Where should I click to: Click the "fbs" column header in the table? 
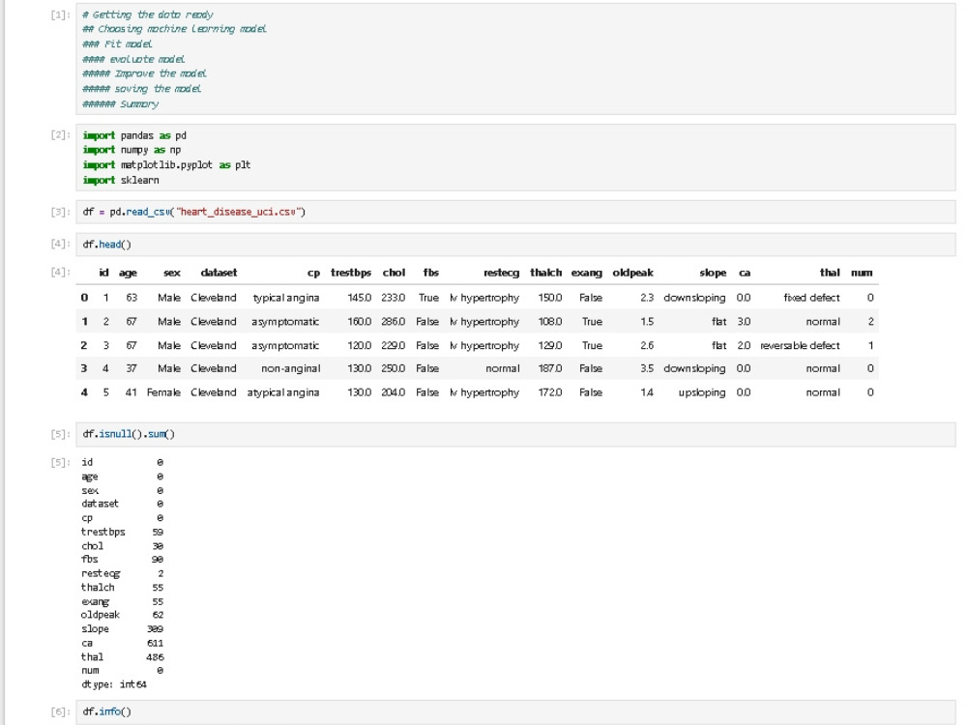point(431,273)
